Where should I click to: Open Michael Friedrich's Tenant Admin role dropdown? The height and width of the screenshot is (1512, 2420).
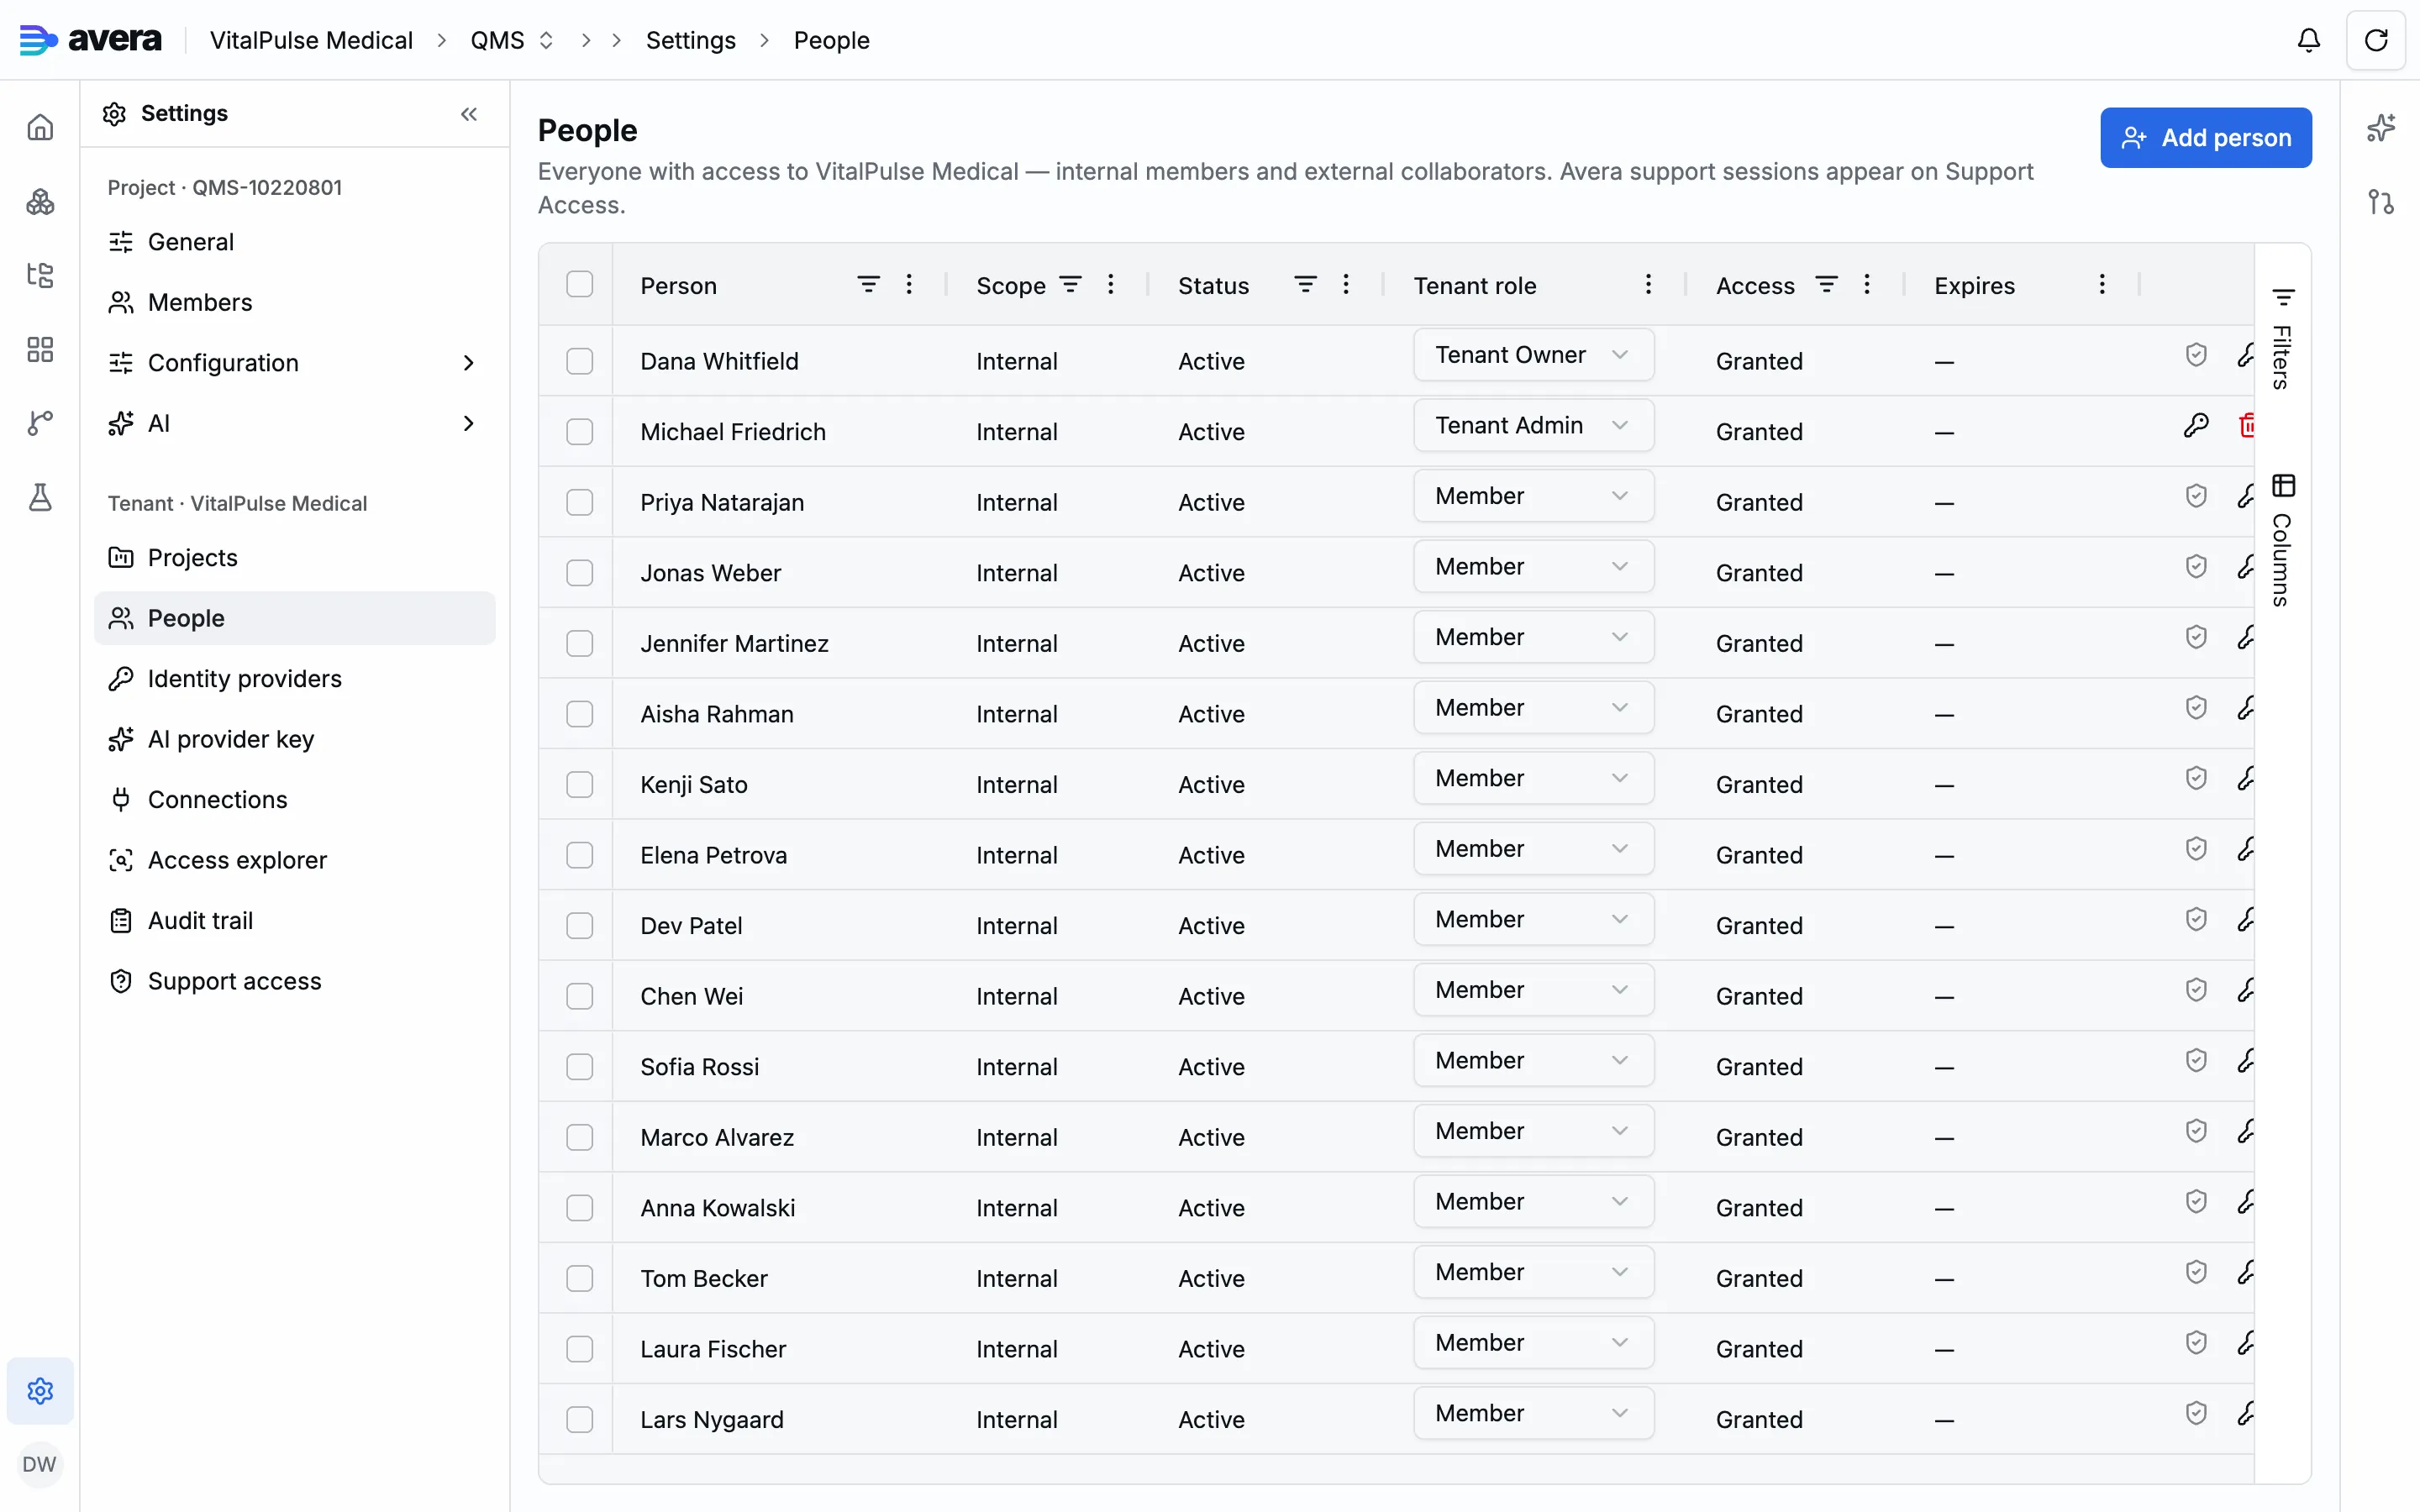coord(1533,425)
